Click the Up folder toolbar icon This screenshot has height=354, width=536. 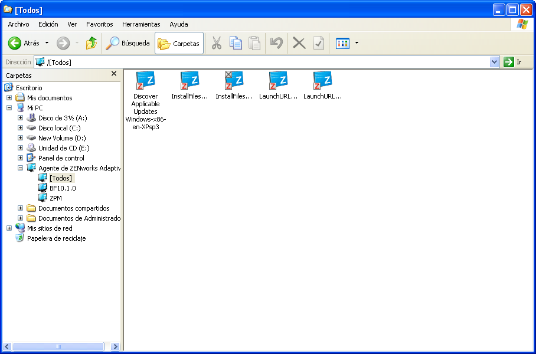[91, 43]
